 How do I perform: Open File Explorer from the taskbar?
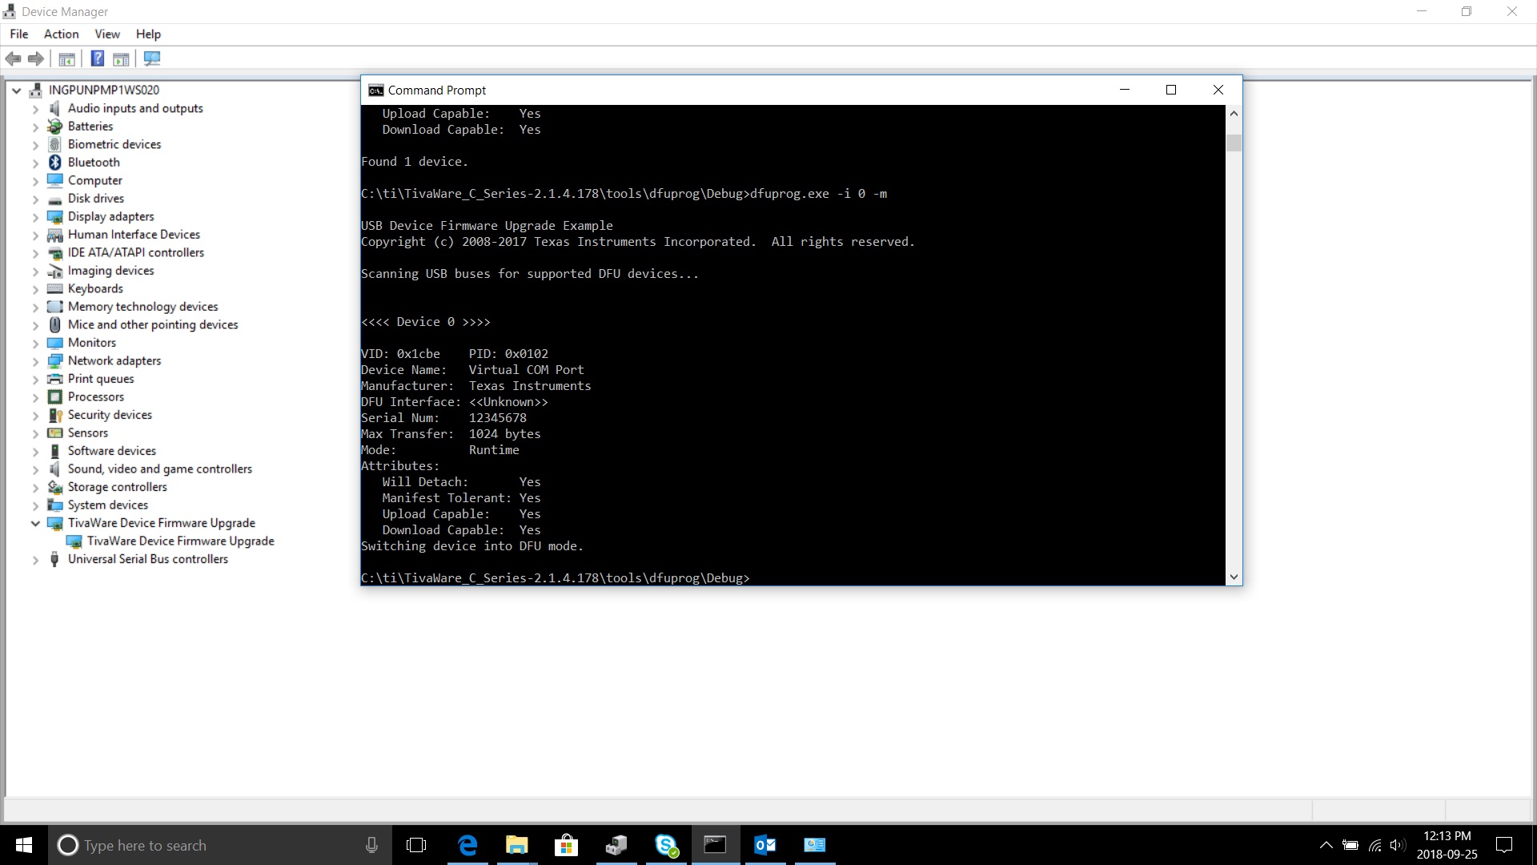coord(516,845)
